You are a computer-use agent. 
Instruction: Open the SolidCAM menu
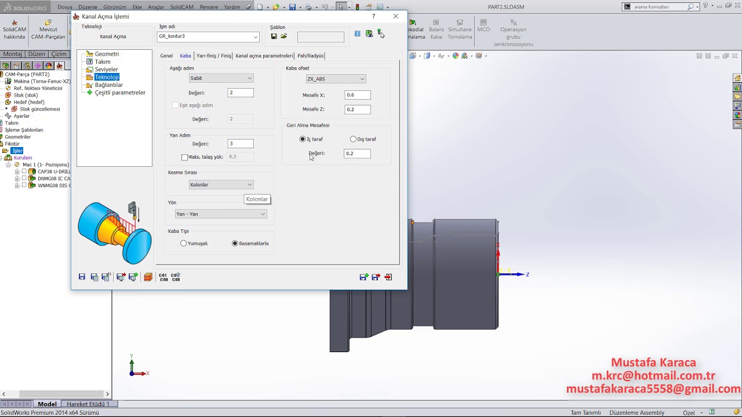(x=182, y=7)
